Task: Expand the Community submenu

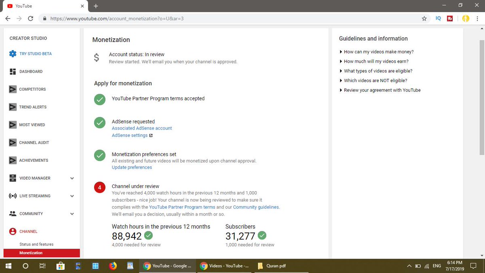Action: (x=72, y=214)
